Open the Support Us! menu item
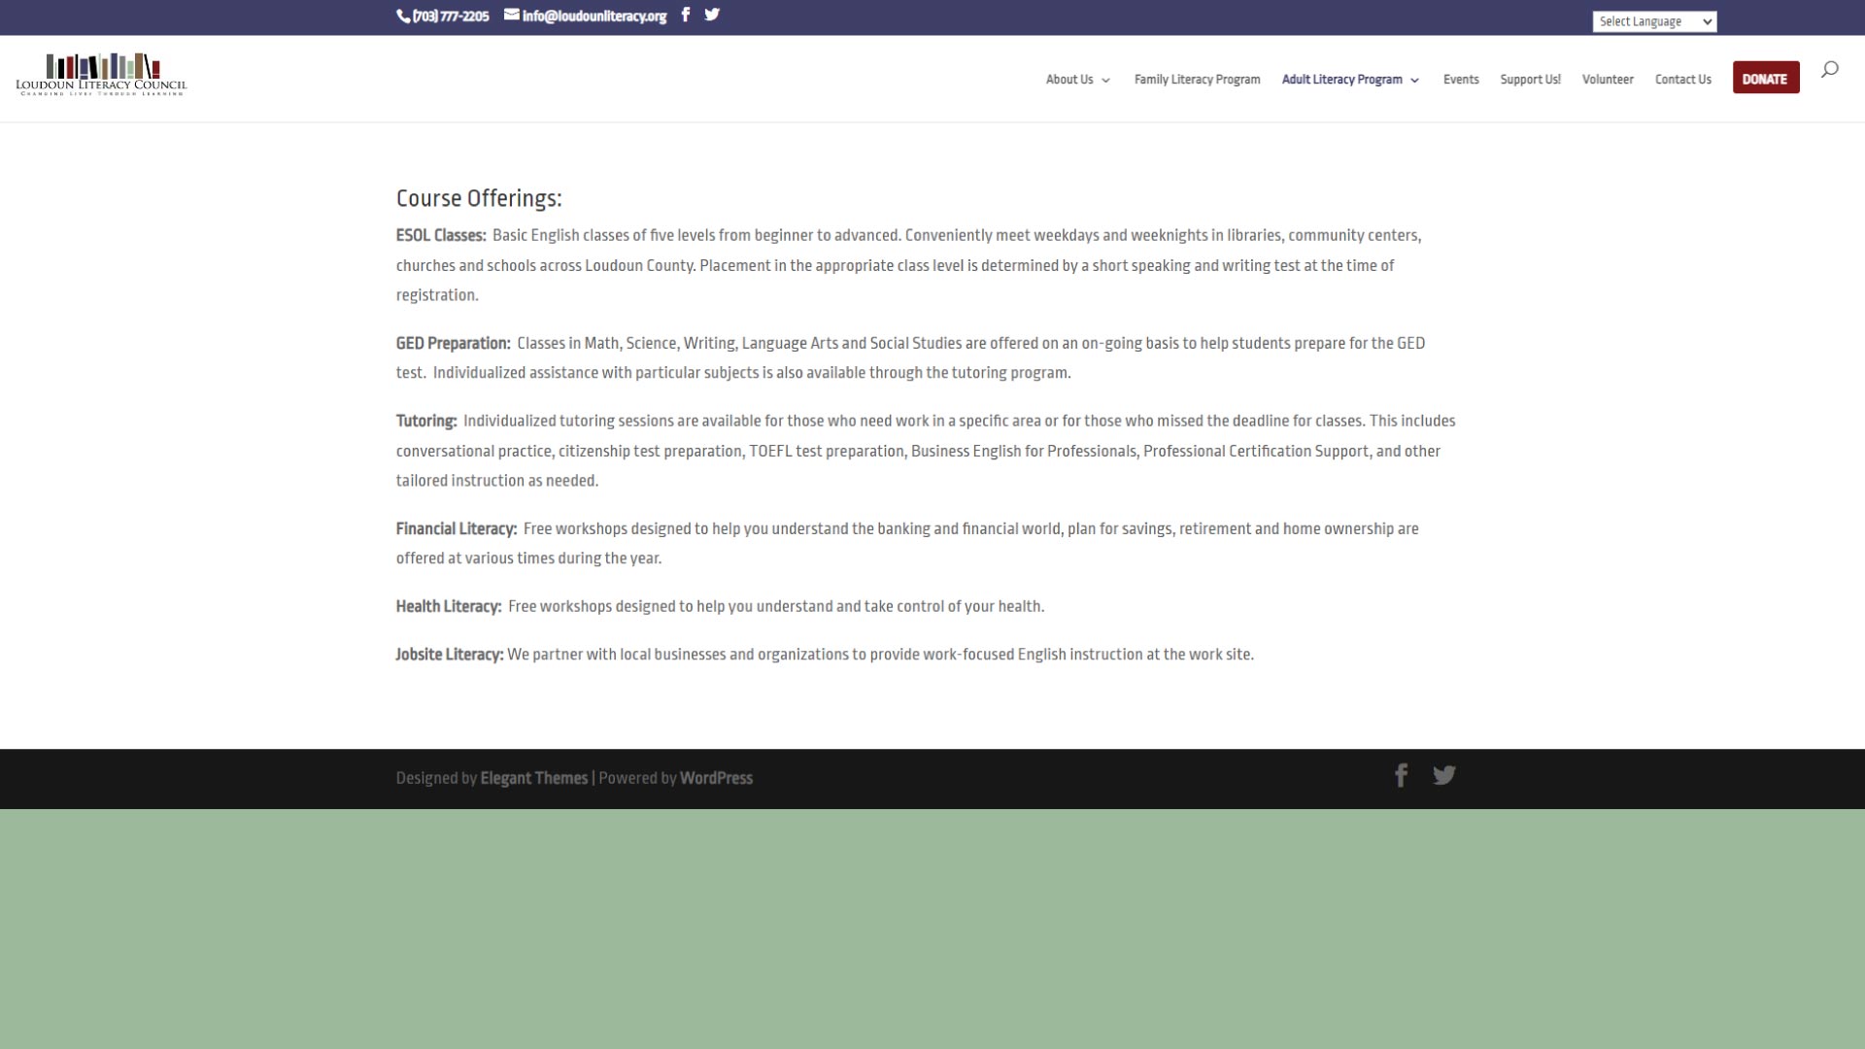The width and height of the screenshot is (1865, 1049). 1530,80
